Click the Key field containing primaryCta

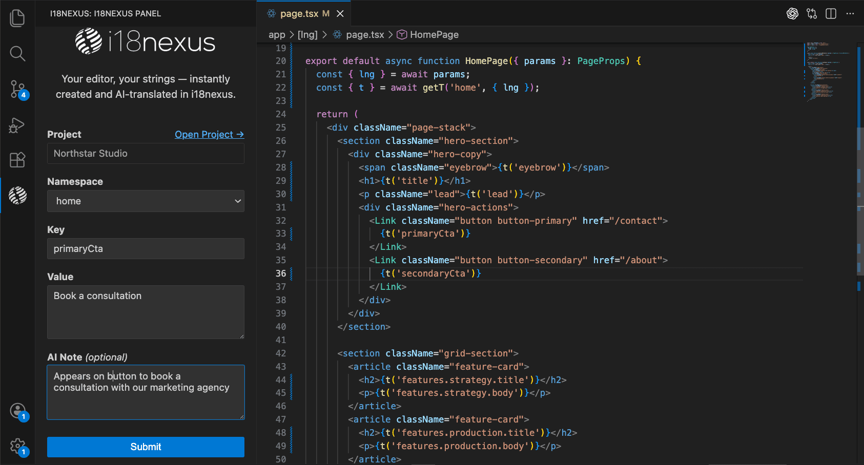(x=146, y=248)
